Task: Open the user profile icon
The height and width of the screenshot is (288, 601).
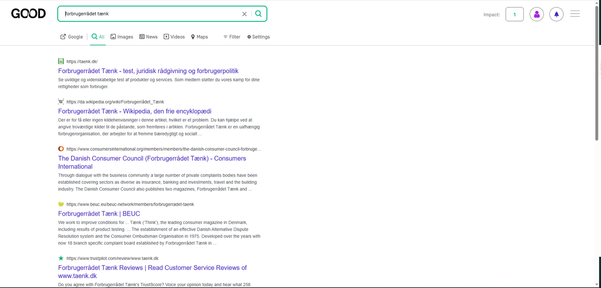Action: click(537, 14)
